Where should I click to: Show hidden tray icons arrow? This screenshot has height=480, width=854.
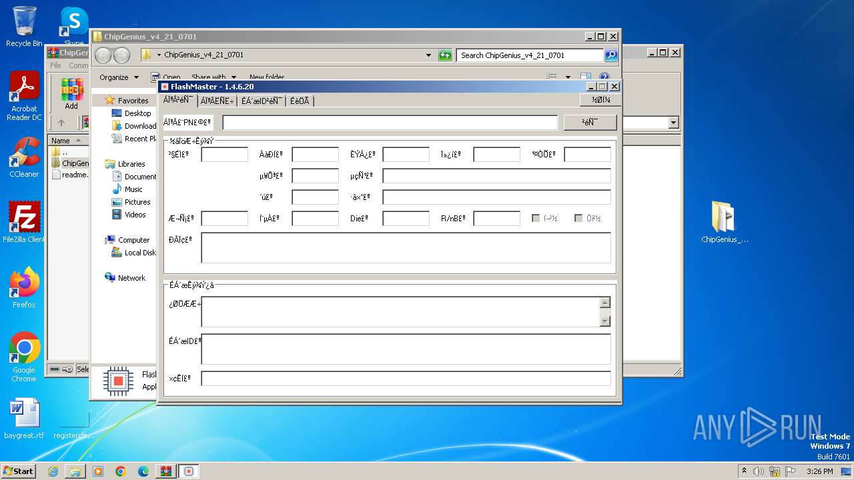point(744,471)
